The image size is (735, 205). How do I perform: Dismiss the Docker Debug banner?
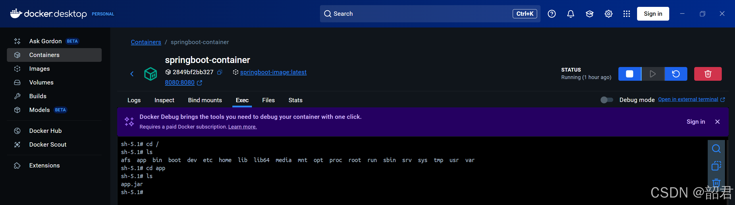point(717,122)
